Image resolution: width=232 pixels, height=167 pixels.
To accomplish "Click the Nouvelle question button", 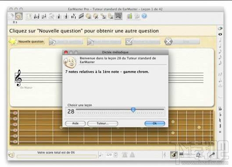I will (27, 41).
